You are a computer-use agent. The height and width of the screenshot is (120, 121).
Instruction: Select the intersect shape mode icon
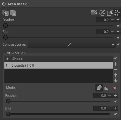(114, 88)
